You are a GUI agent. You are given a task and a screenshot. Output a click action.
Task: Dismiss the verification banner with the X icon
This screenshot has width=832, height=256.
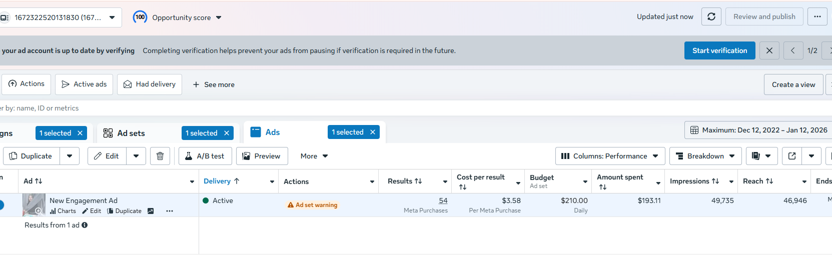point(769,50)
